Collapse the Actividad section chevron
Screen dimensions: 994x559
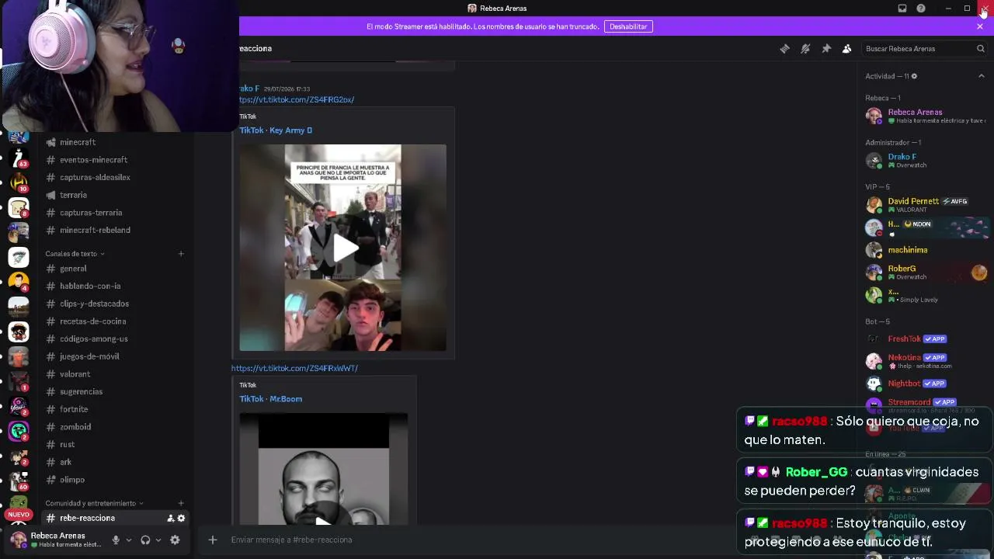(982, 76)
